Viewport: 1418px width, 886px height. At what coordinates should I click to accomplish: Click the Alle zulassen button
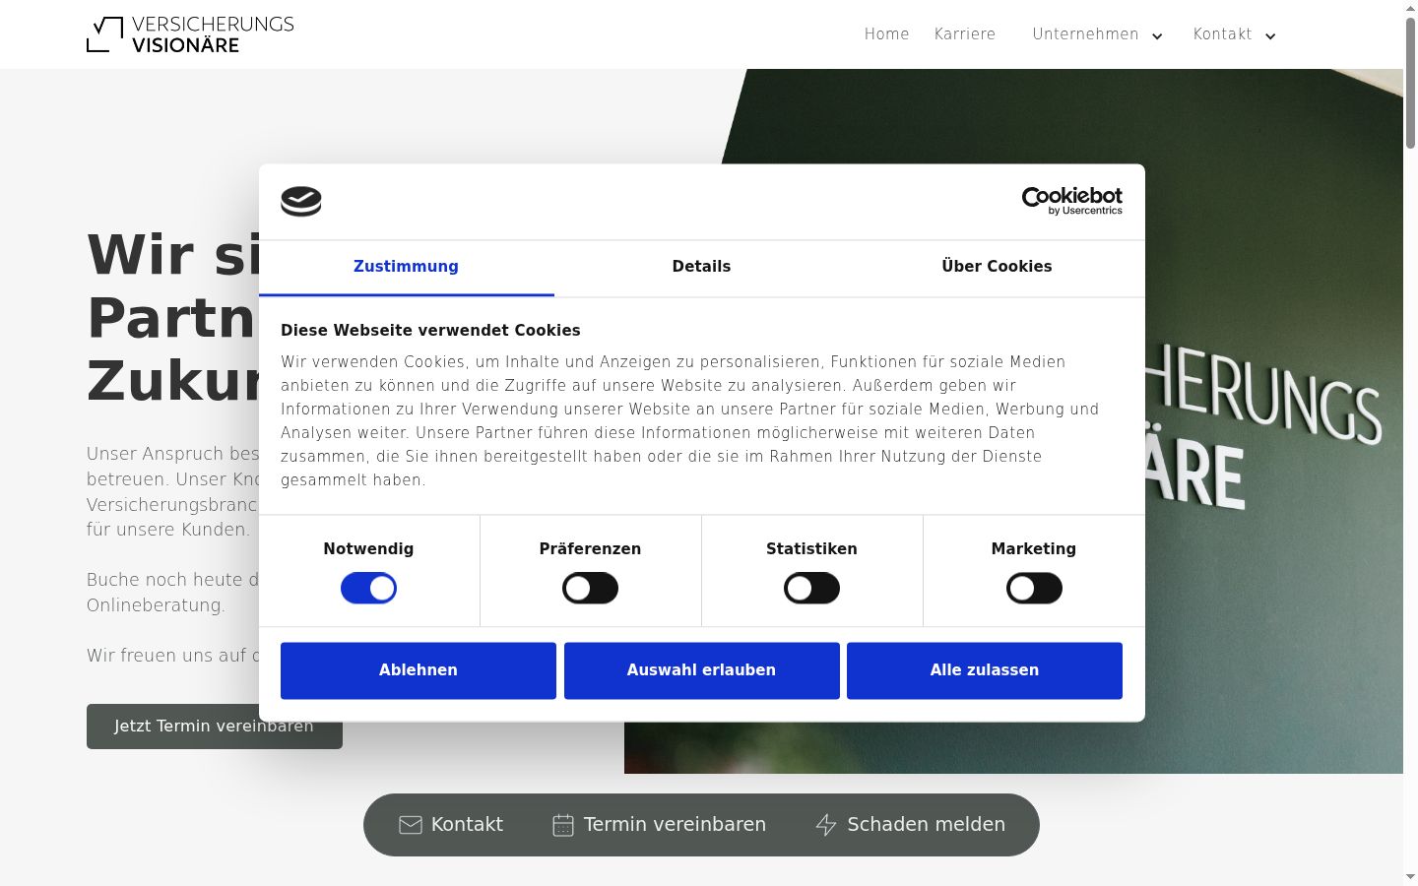coord(985,670)
